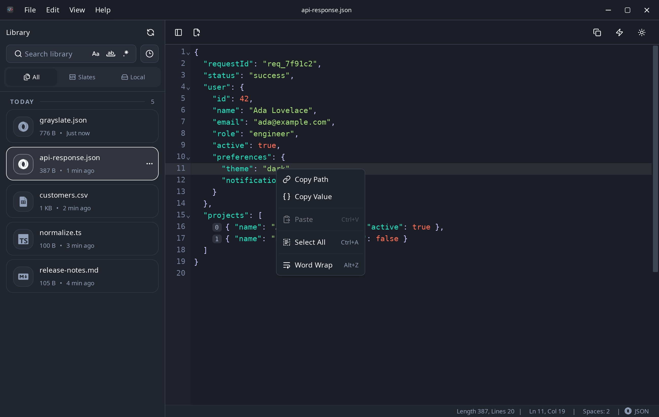Image resolution: width=659 pixels, height=417 pixels.
Task: Toggle Word Wrap from the context menu
Action: point(320,265)
